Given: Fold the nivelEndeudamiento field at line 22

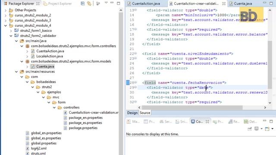Looking at the screenshot, I should coord(136,53).
